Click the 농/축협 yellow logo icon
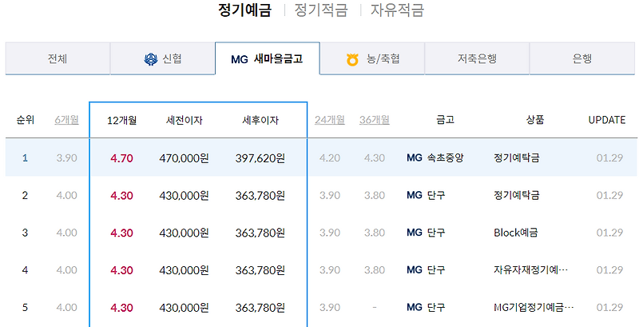Screen dimensions: 639x327 (x=352, y=60)
